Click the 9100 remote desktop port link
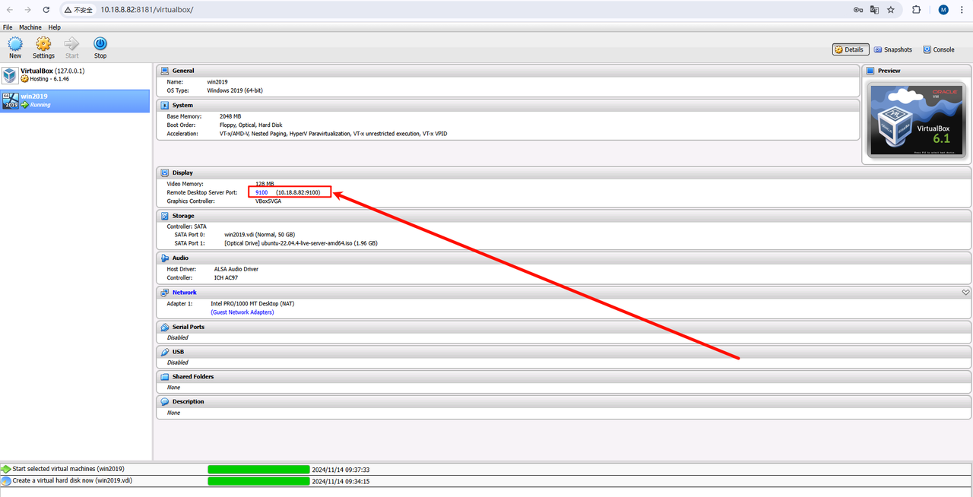This screenshot has width=973, height=497. [x=261, y=192]
